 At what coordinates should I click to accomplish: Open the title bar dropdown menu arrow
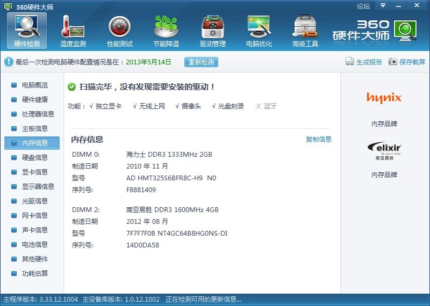point(383,6)
